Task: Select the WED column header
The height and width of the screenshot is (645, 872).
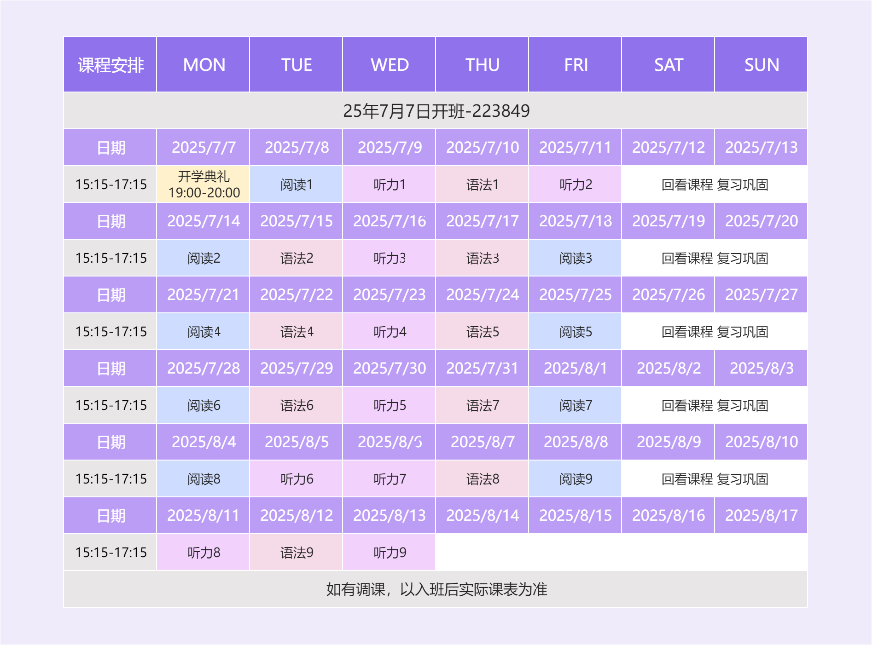Action: click(x=389, y=65)
